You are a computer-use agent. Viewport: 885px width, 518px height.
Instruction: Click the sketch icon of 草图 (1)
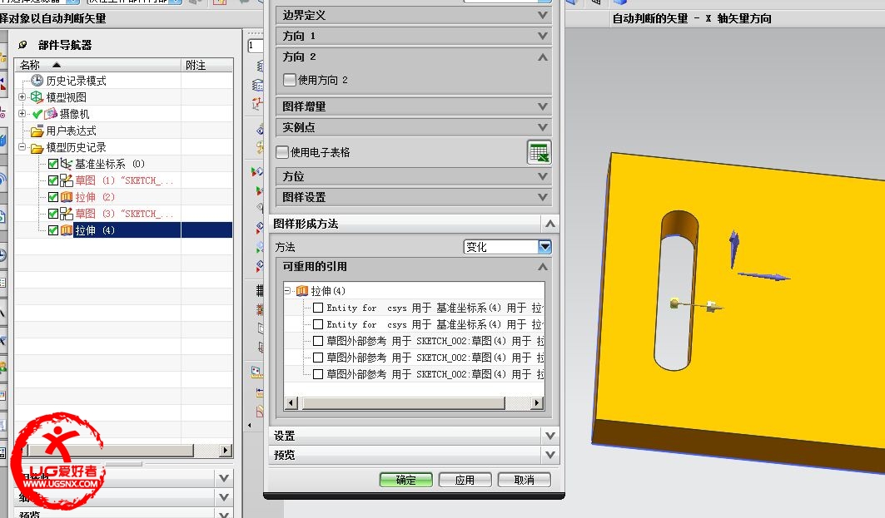67,180
